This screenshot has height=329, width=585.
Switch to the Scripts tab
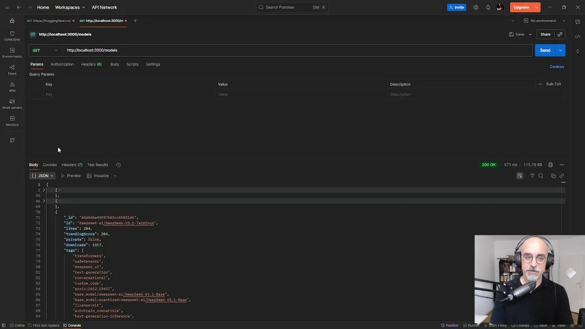133,64
